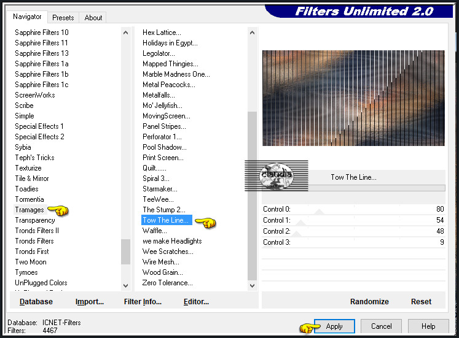Screen dimensions: 459x338
Task: Select Special Effects 1 category
Action: click(x=39, y=126)
